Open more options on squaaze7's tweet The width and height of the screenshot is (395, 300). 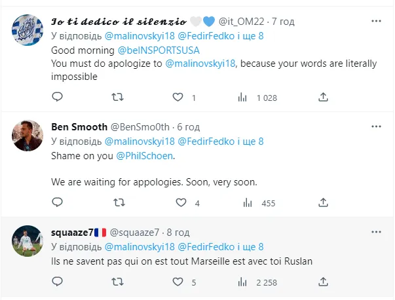pos(375,232)
